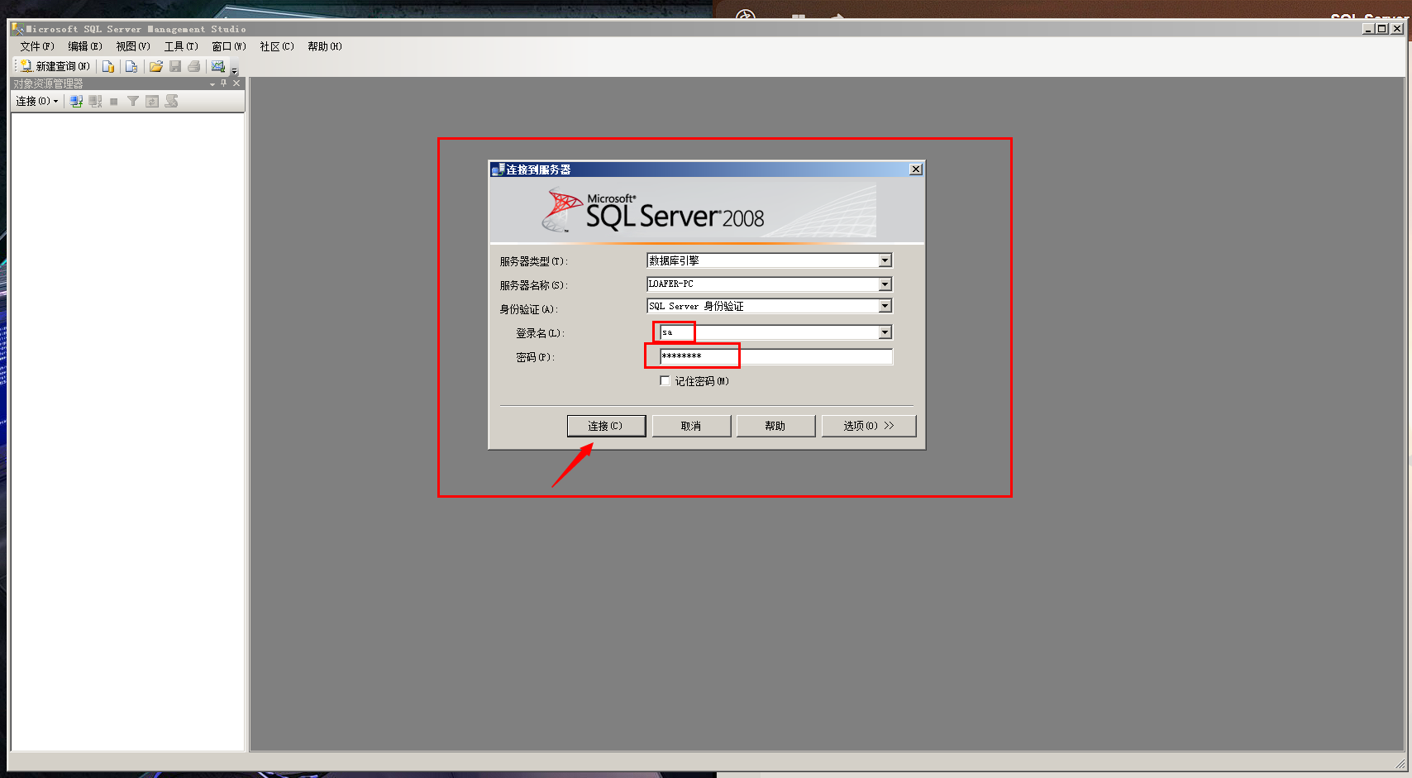Click the 取消 cancel button
Screen dimensions: 1412x778
coord(691,426)
